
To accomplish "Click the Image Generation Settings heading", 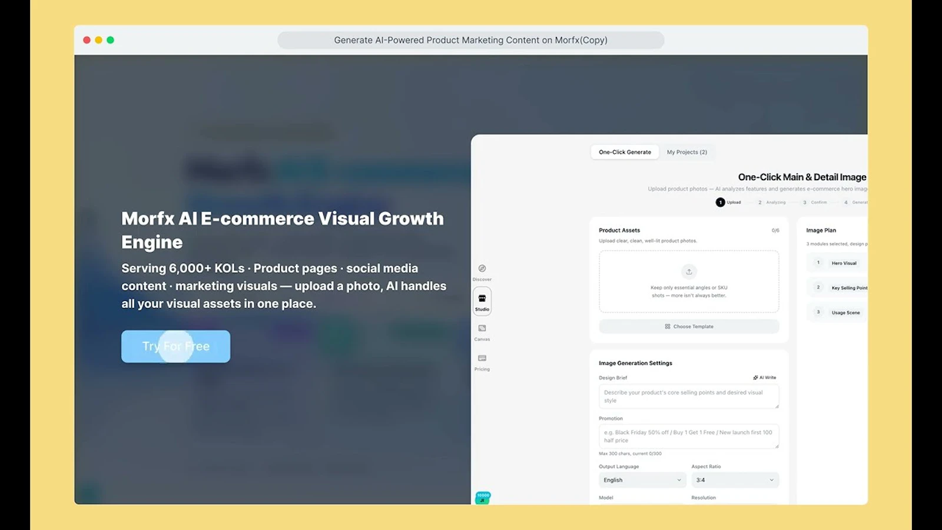I will click(x=635, y=363).
